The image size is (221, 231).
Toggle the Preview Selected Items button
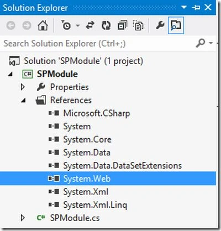[176, 25]
